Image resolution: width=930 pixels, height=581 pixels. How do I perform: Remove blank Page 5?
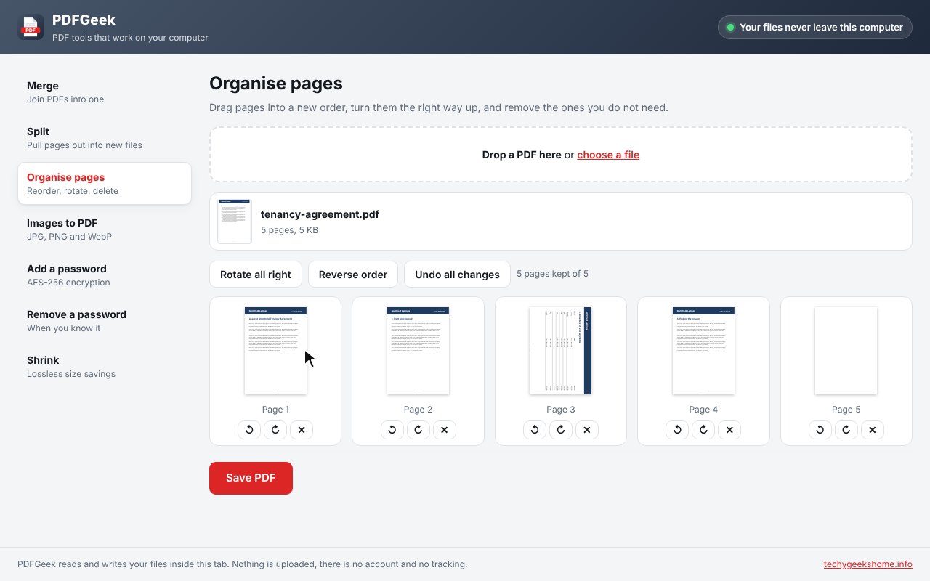coord(873,430)
